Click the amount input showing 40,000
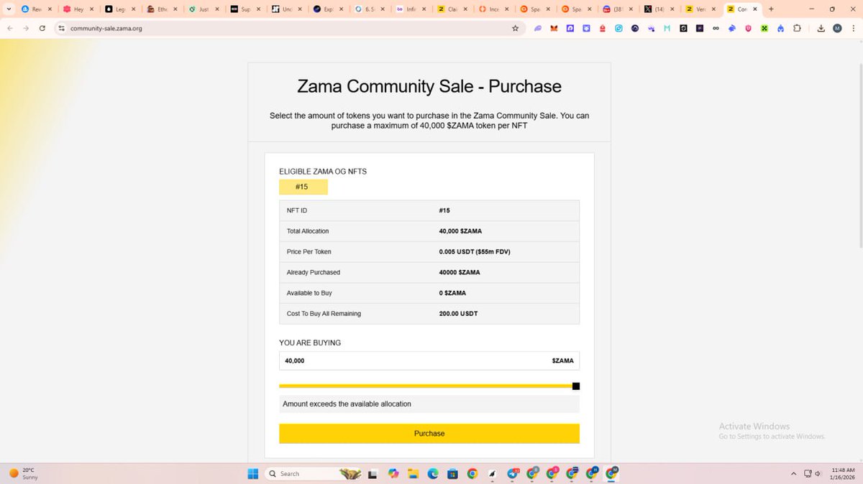Viewport: 863px width, 484px height. coord(429,360)
